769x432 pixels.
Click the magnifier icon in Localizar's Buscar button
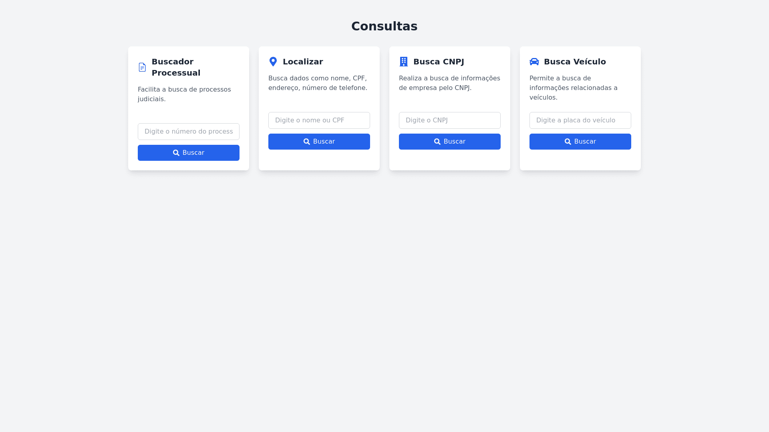coord(307,142)
